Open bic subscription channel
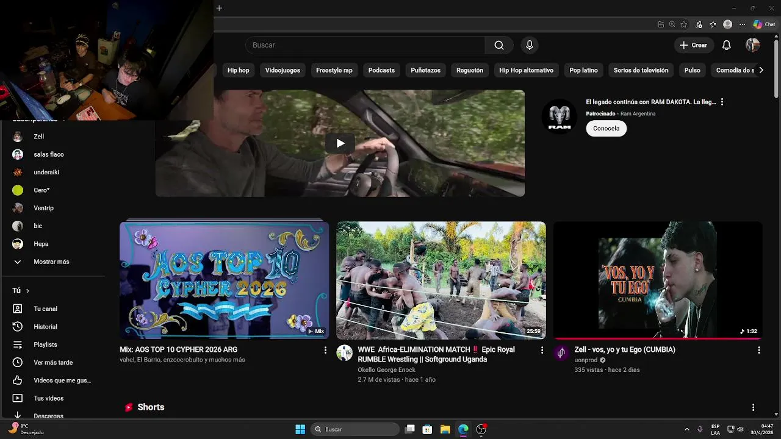This screenshot has width=781, height=439. tap(52, 226)
